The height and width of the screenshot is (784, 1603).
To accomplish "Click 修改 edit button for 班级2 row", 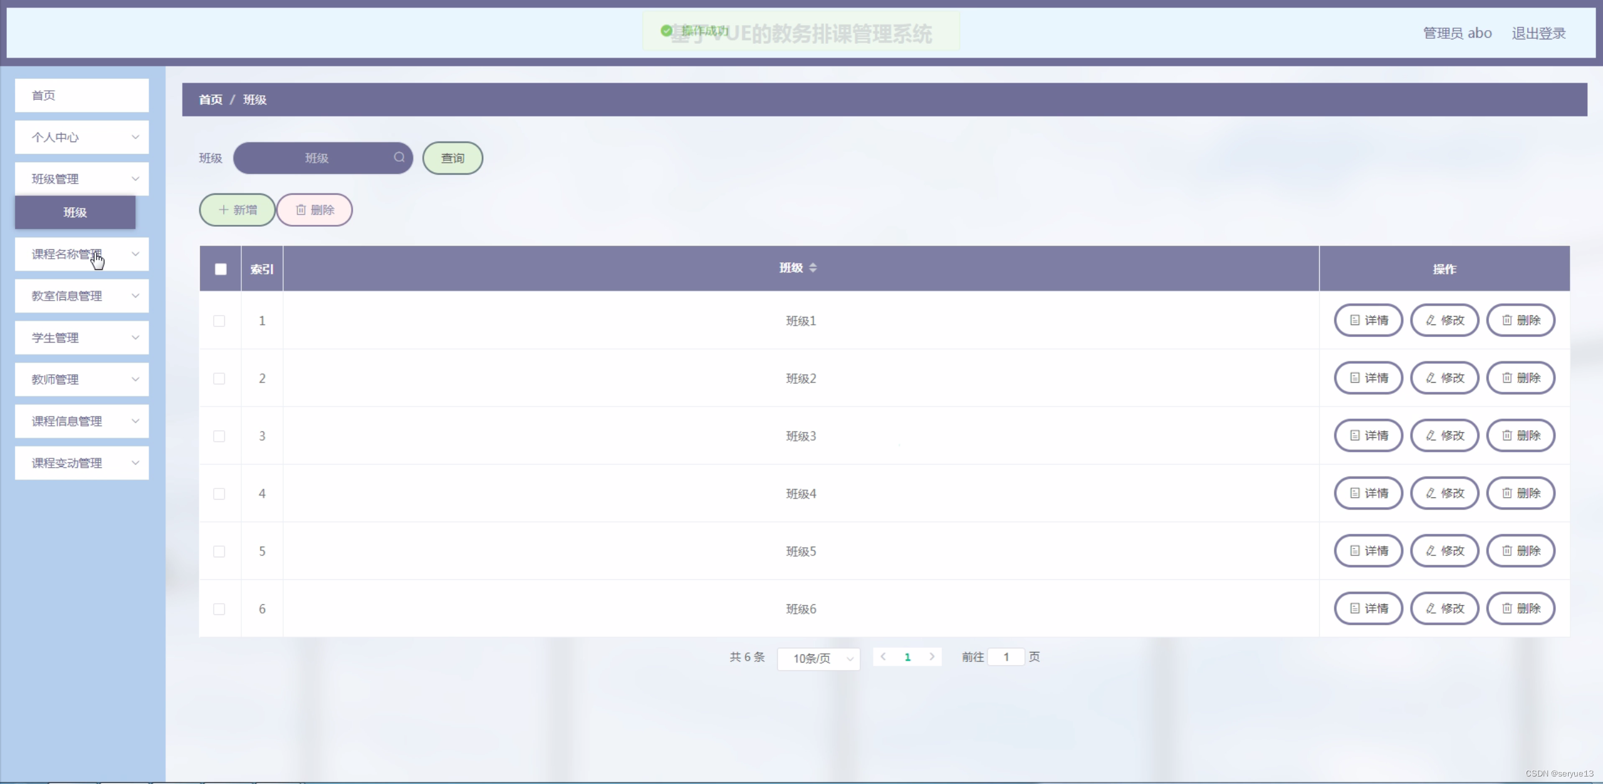I will click(1444, 378).
